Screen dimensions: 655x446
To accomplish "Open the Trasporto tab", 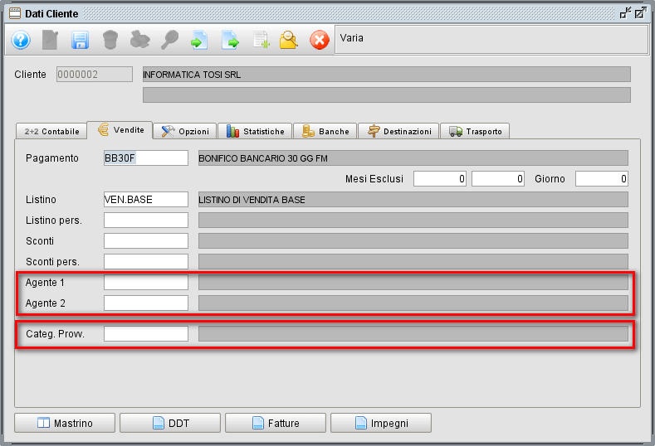I will pyautogui.click(x=475, y=132).
